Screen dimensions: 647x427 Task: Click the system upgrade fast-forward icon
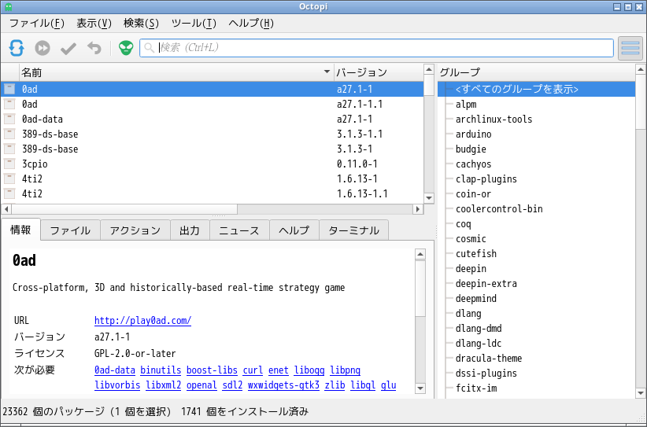point(42,48)
